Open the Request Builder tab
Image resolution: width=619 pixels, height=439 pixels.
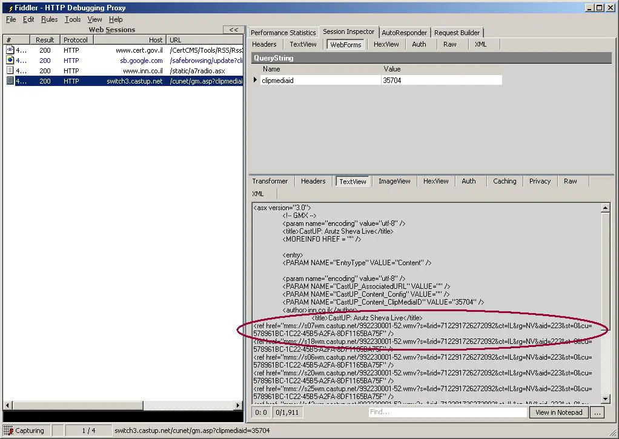tap(457, 33)
